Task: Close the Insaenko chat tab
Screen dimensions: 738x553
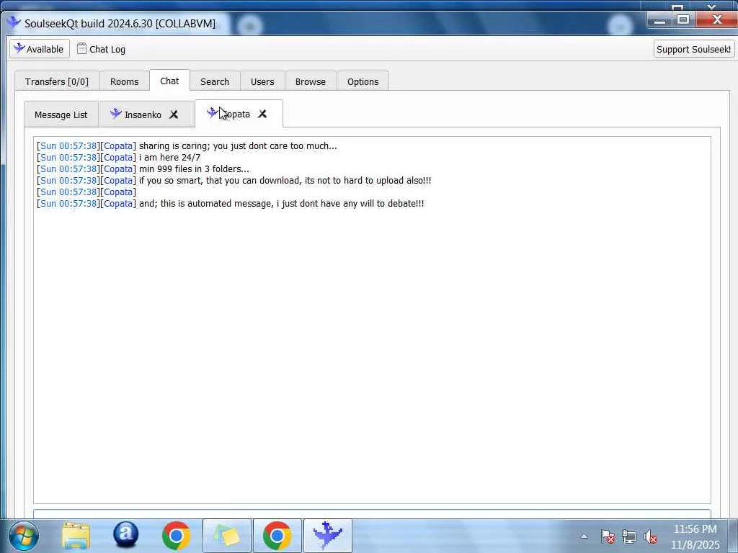Action: [x=174, y=114]
